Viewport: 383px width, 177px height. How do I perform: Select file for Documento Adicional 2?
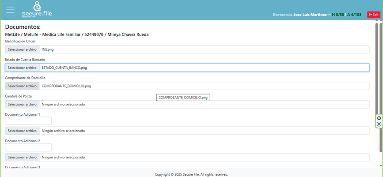22,157
